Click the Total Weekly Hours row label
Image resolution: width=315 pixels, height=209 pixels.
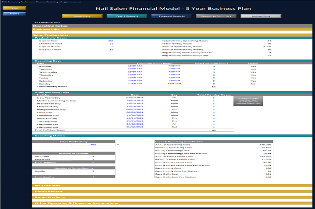click(x=52, y=87)
